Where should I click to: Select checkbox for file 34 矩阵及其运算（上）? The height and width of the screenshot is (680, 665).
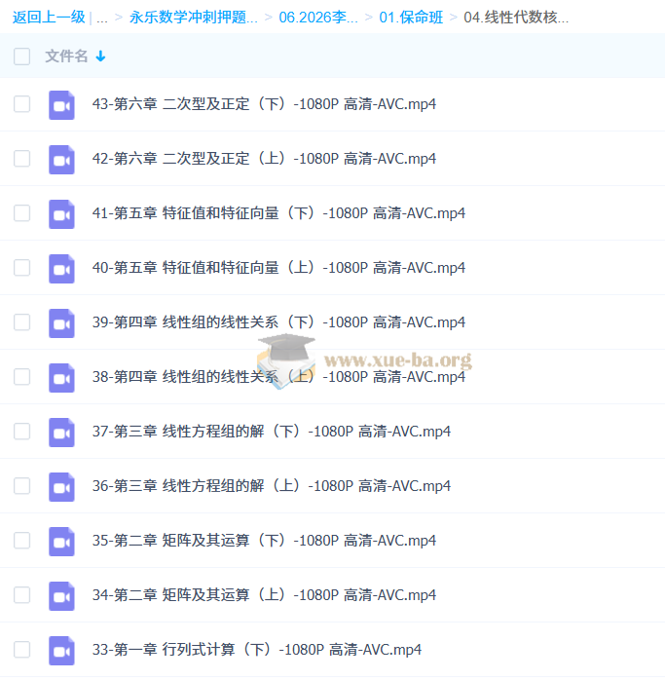pos(22,595)
